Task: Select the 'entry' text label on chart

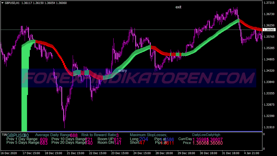Action: [123, 71]
